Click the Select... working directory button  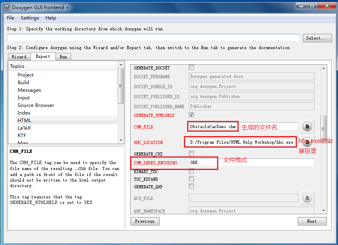pos(317,38)
